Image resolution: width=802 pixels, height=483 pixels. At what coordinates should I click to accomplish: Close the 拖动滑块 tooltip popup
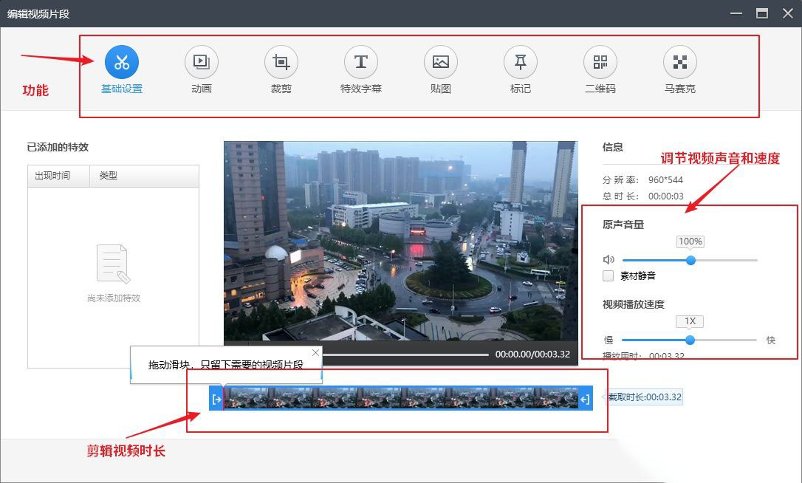[x=315, y=352]
